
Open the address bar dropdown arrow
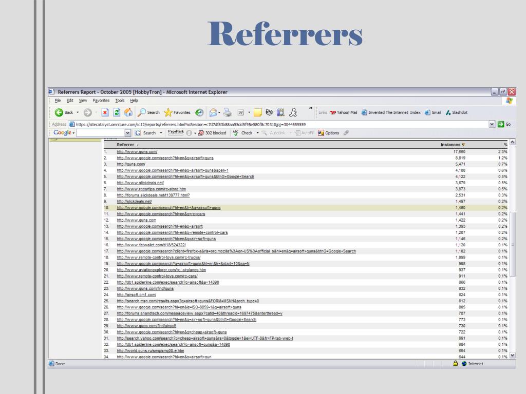pos(492,124)
